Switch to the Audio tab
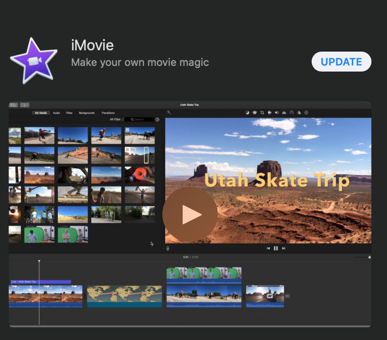 coord(57,113)
